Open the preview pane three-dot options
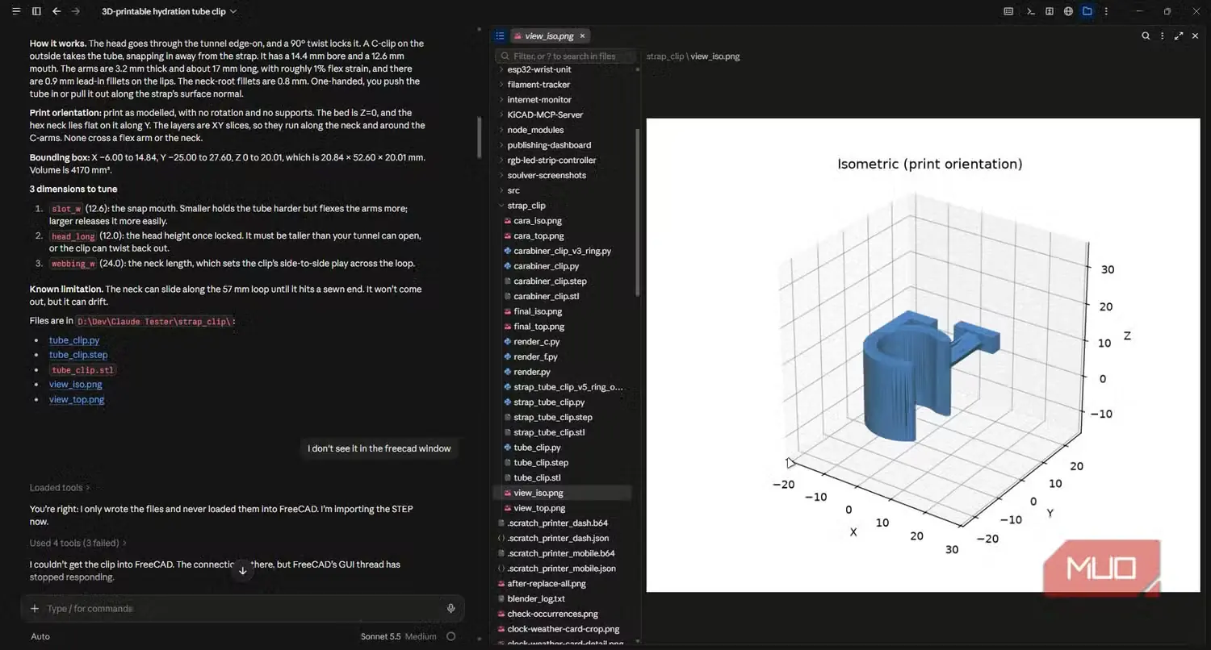Viewport: 1211px width, 650px height. pos(1163,35)
